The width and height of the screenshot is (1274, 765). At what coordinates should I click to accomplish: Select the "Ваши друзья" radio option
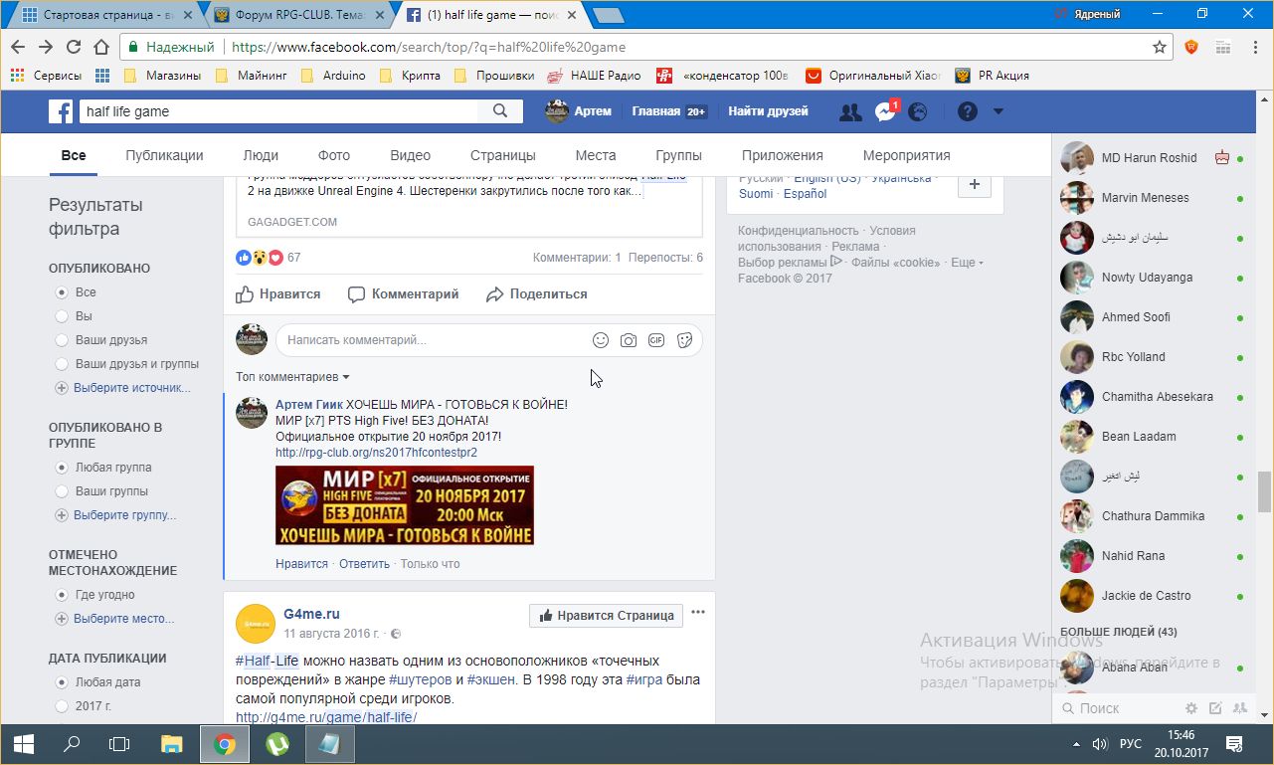tap(62, 340)
